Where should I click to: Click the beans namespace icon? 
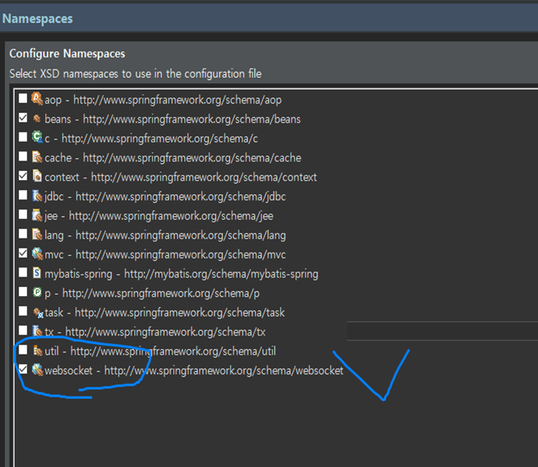tap(37, 119)
